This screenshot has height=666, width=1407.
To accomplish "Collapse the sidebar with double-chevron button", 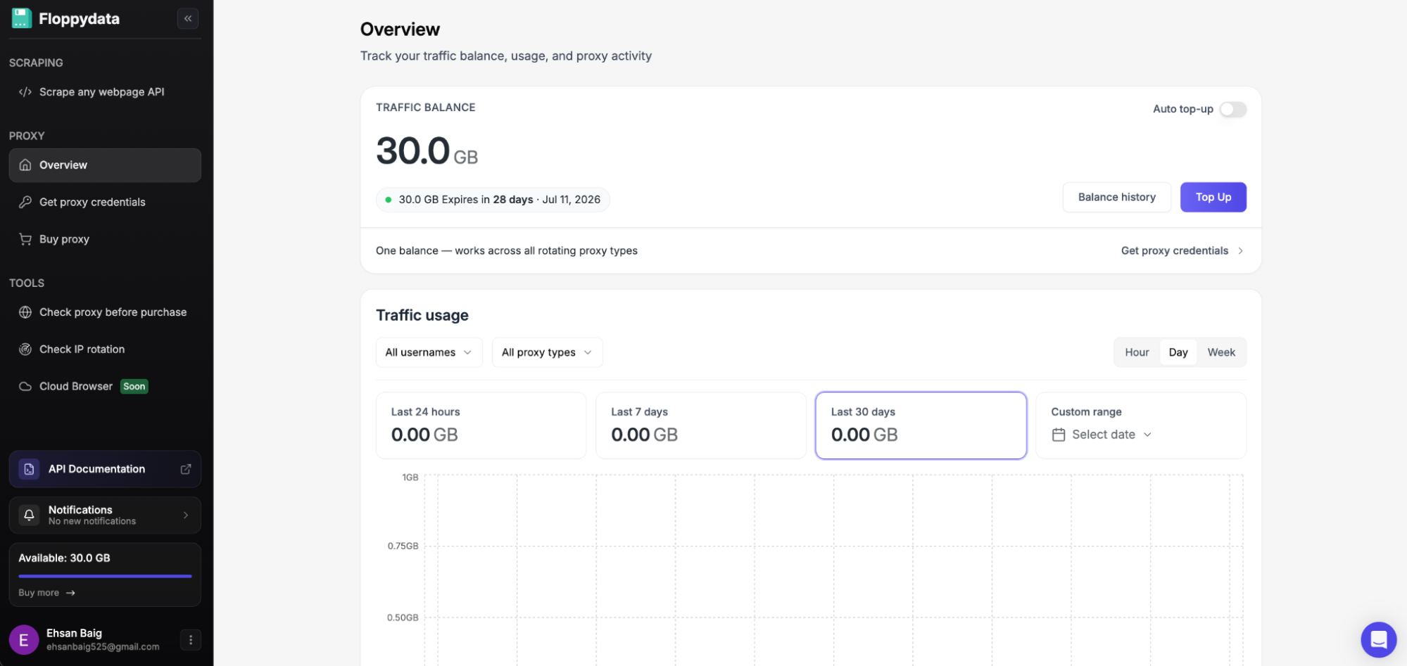I will click(x=188, y=18).
